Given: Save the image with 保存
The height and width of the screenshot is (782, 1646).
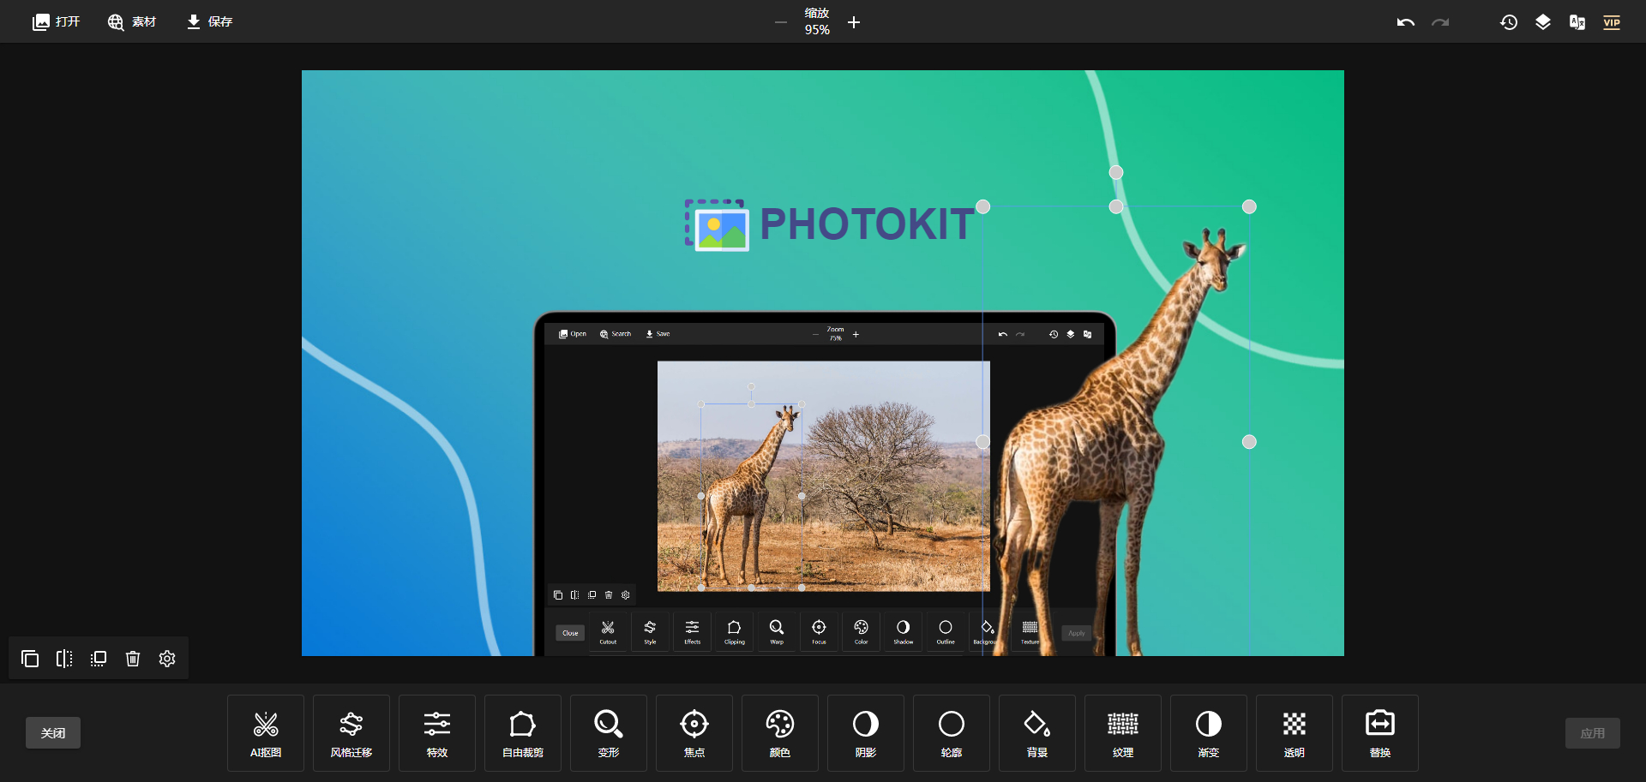Looking at the screenshot, I should (210, 22).
